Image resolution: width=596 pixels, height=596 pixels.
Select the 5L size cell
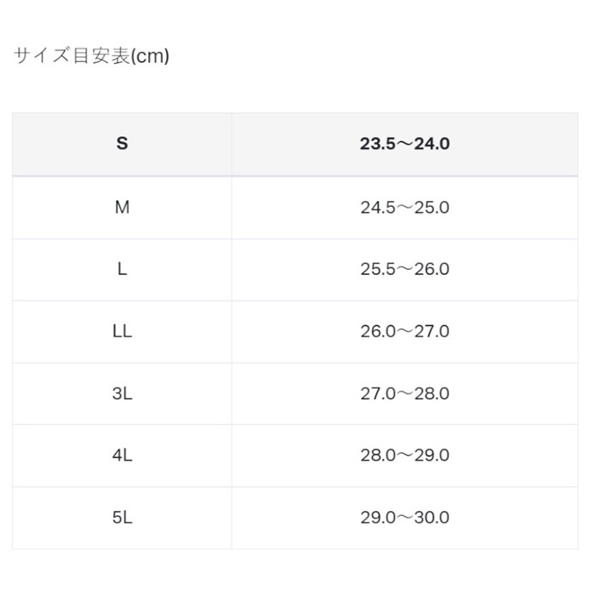122,518
